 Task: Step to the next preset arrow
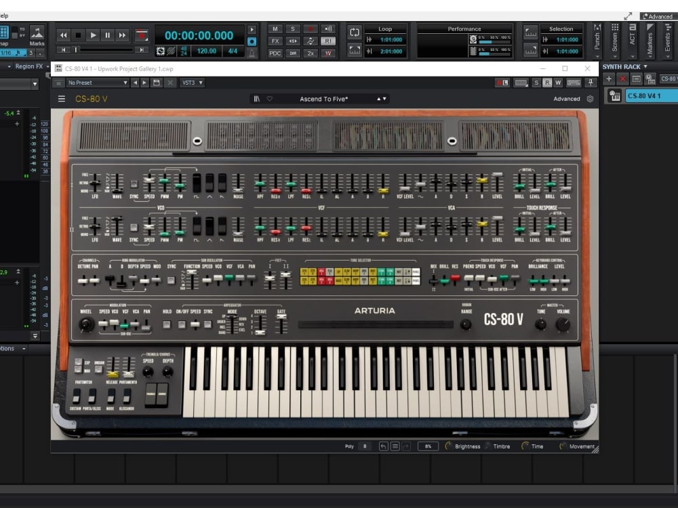coord(384,99)
